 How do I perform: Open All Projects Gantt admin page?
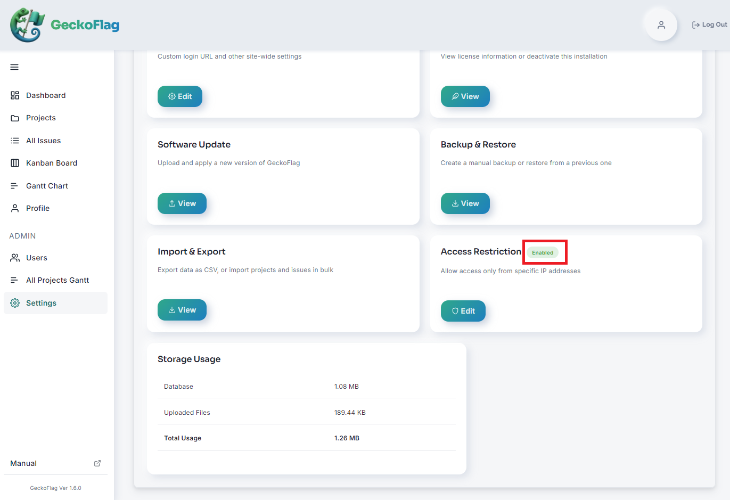[x=55, y=280]
